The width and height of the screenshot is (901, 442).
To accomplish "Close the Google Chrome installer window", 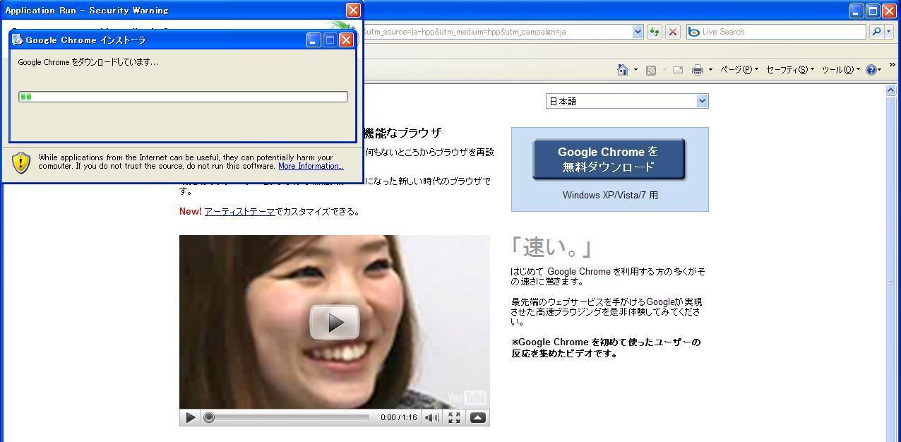I will (x=346, y=40).
